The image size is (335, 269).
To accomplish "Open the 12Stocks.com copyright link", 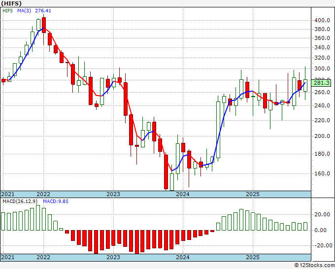I will (x=314, y=266).
